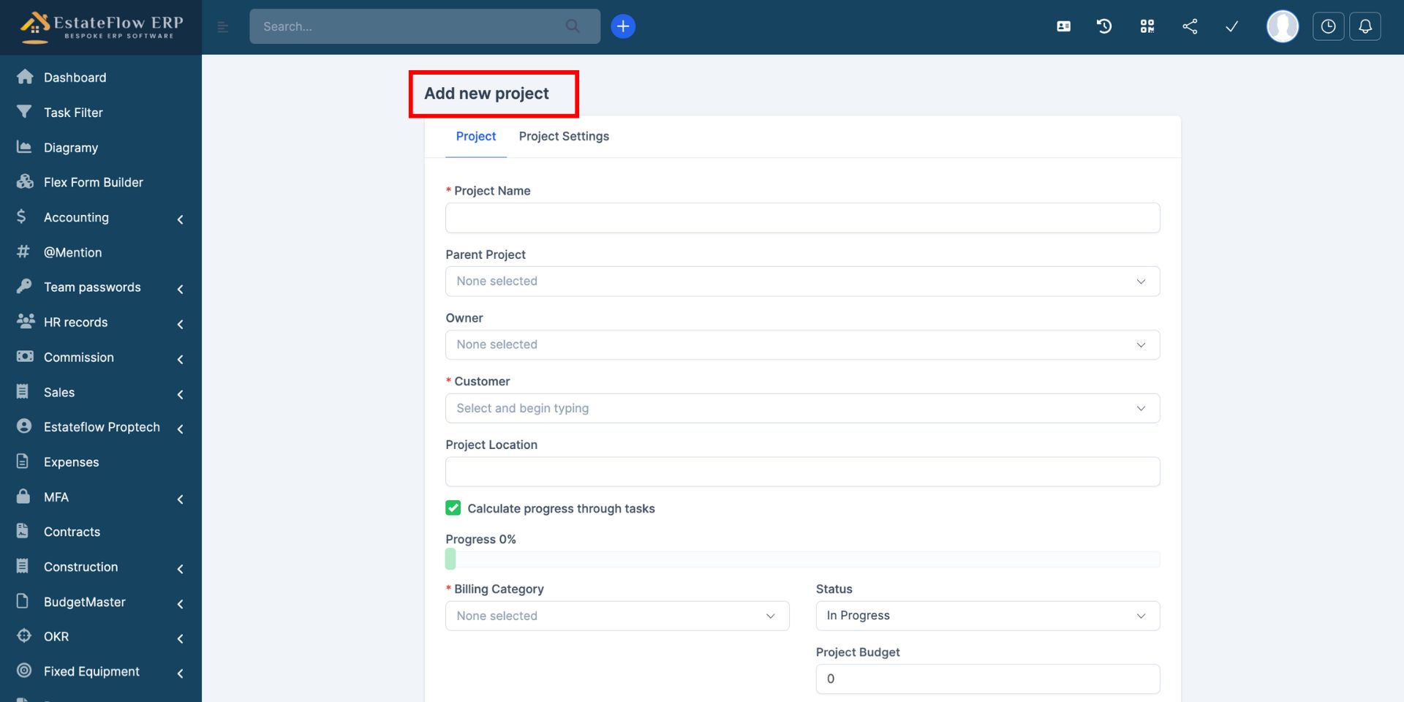
Task: Click the Project Name input field
Action: pyautogui.click(x=802, y=218)
